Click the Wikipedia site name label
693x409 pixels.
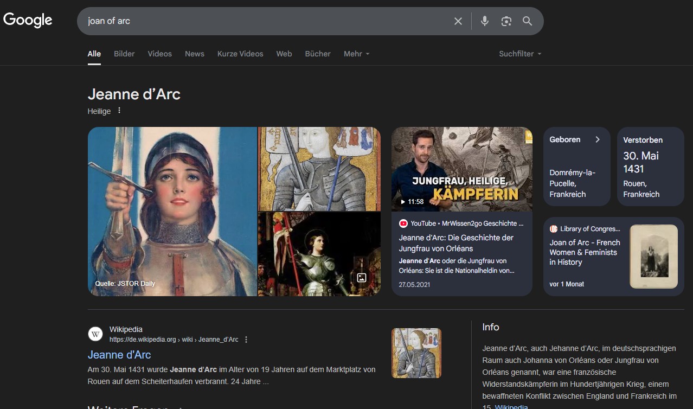click(x=126, y=329)
